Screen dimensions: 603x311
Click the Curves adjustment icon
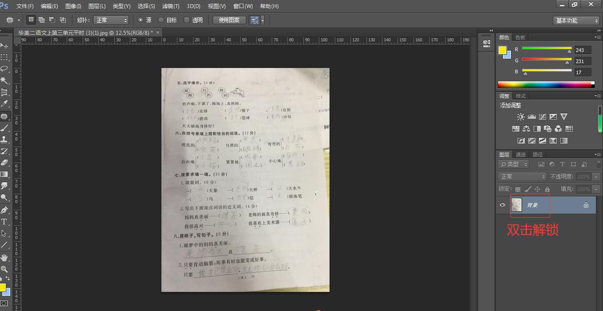pyautogui.click(x=543, y=116)
